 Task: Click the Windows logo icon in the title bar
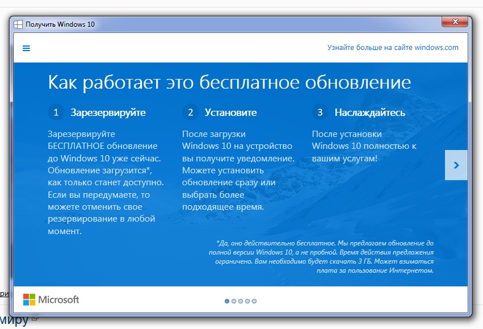pos(18,24)
